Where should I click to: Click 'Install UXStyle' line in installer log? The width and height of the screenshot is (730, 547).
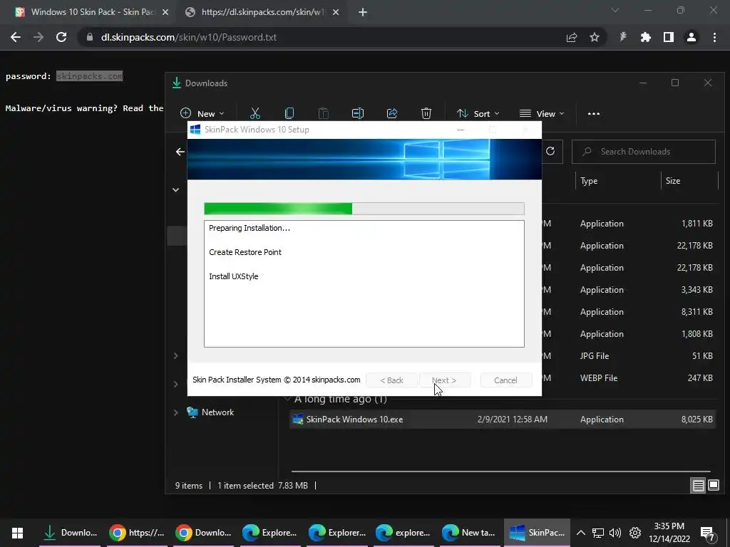pos(233,276)
